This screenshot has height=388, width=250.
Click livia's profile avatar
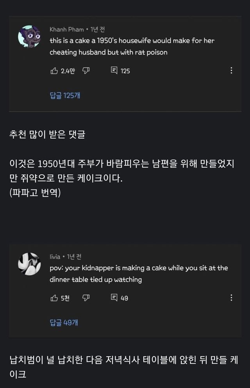pyautogui.click(x=29, y=263)
